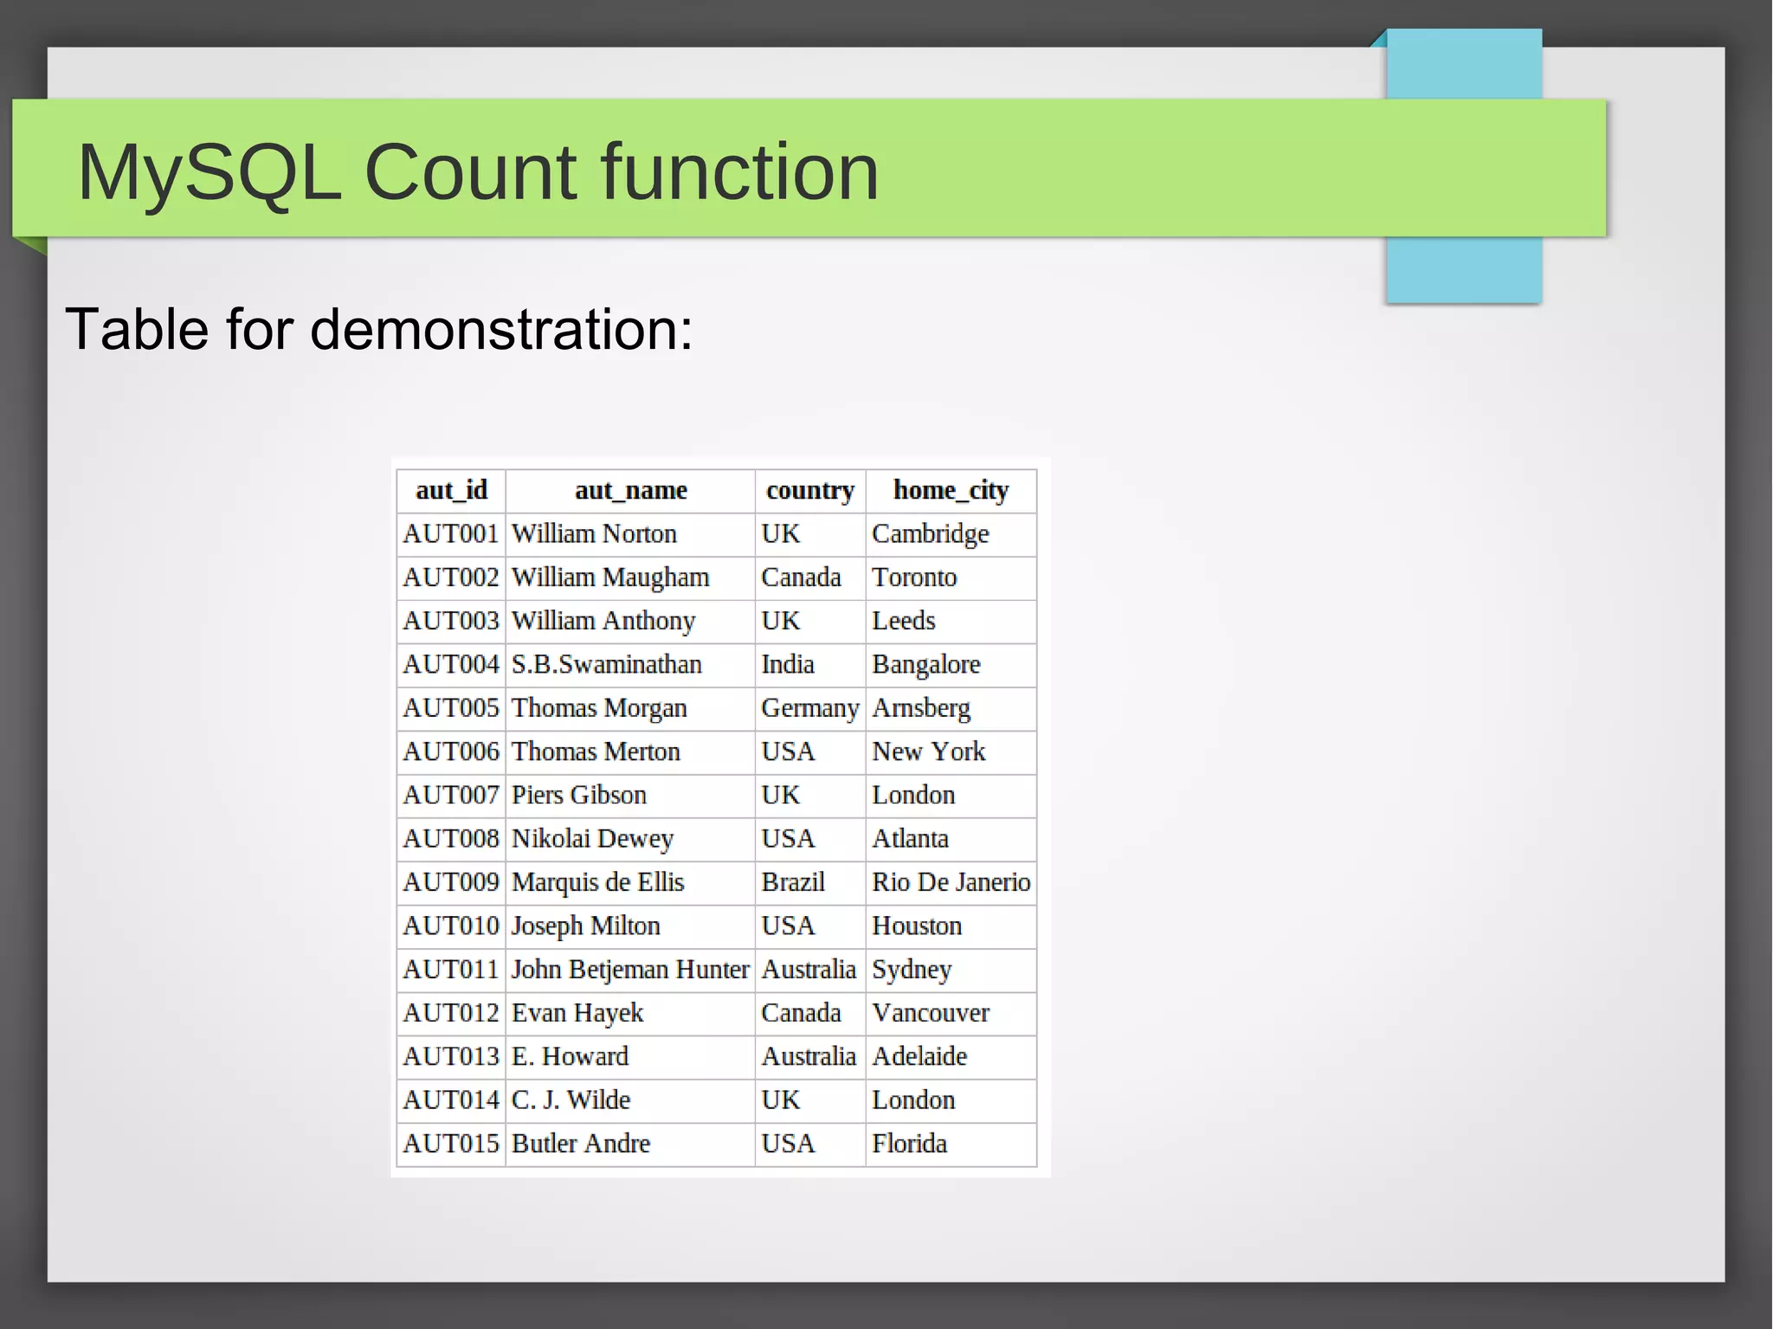This screenshot has height=1329, width=1773.
Task: Select the 'aut_name' column header
Action: (x=630, y=491)
